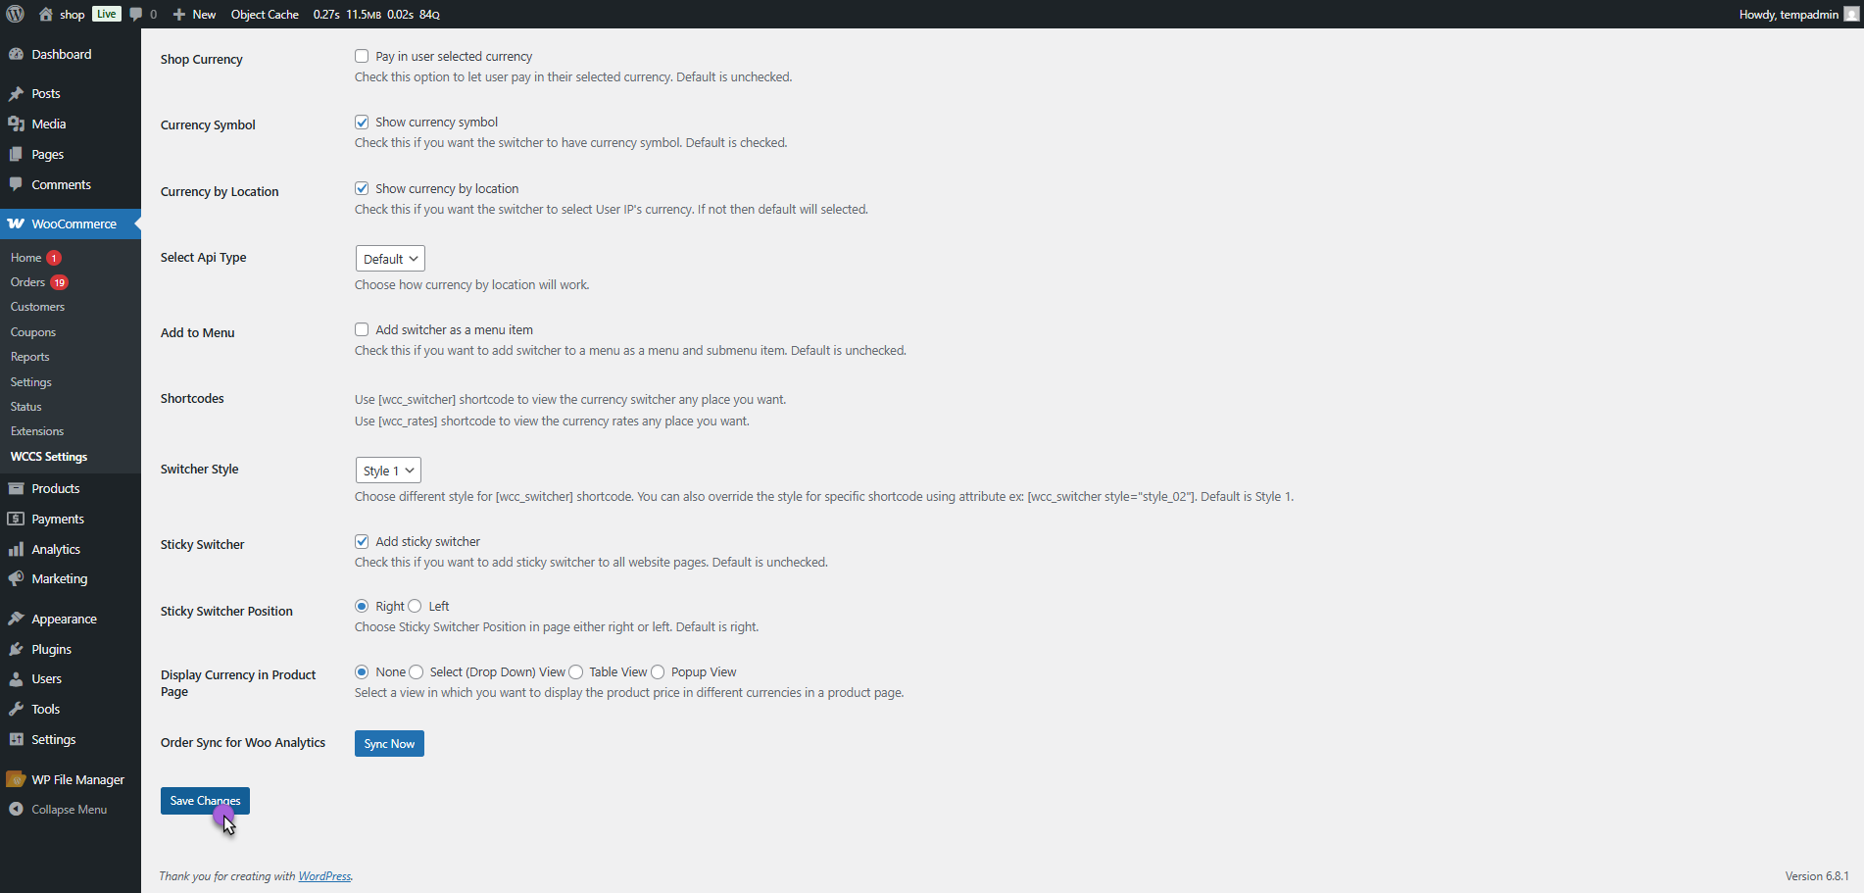Image resolution: width=1864 pixels, height=893 pixels.
Task: Open the comments bubble icon in admin bar
Action: (x=136, y=14)
